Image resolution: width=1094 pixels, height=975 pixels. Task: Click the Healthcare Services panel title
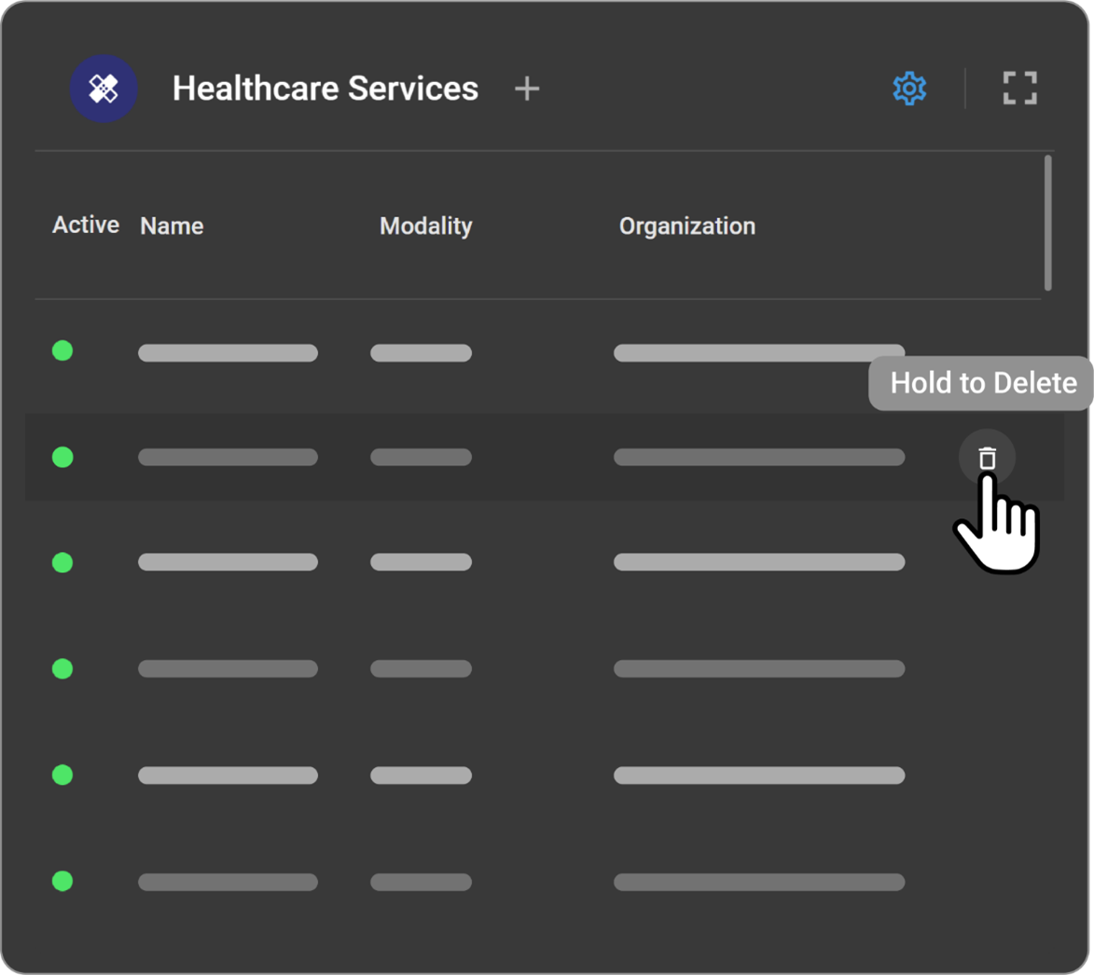point(325,89)
